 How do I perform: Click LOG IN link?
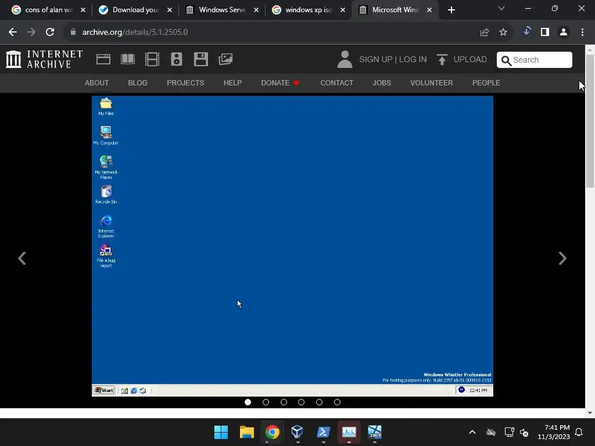pyautogui.click(x=413, y=60)
